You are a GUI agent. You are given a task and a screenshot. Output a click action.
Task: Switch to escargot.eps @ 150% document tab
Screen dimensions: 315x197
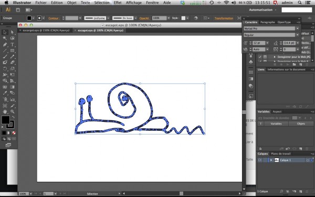[46, 30]
